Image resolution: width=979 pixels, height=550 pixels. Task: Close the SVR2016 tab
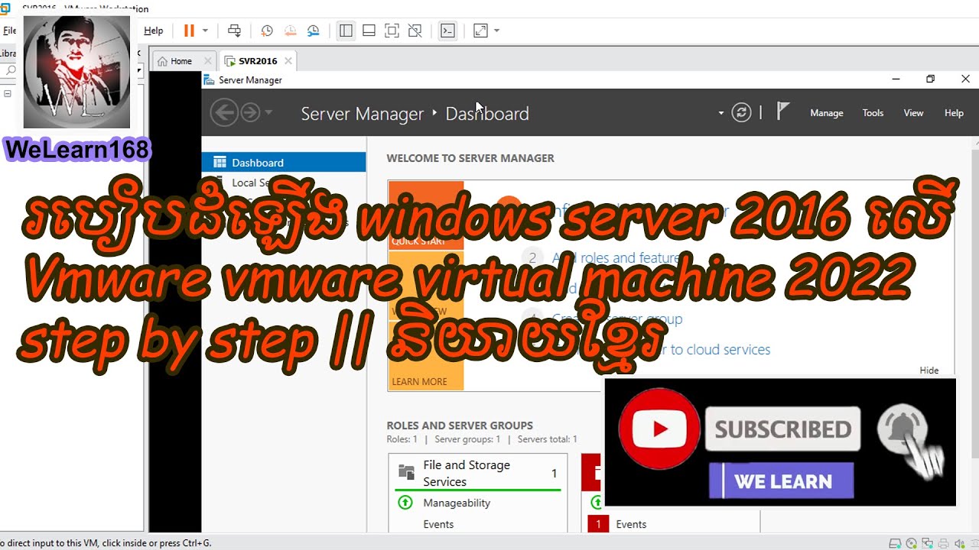pyautogui.click(x=288, y=61)
